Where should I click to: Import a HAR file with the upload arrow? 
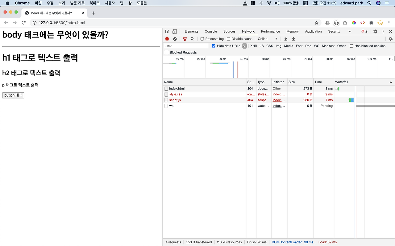[286, 39]
